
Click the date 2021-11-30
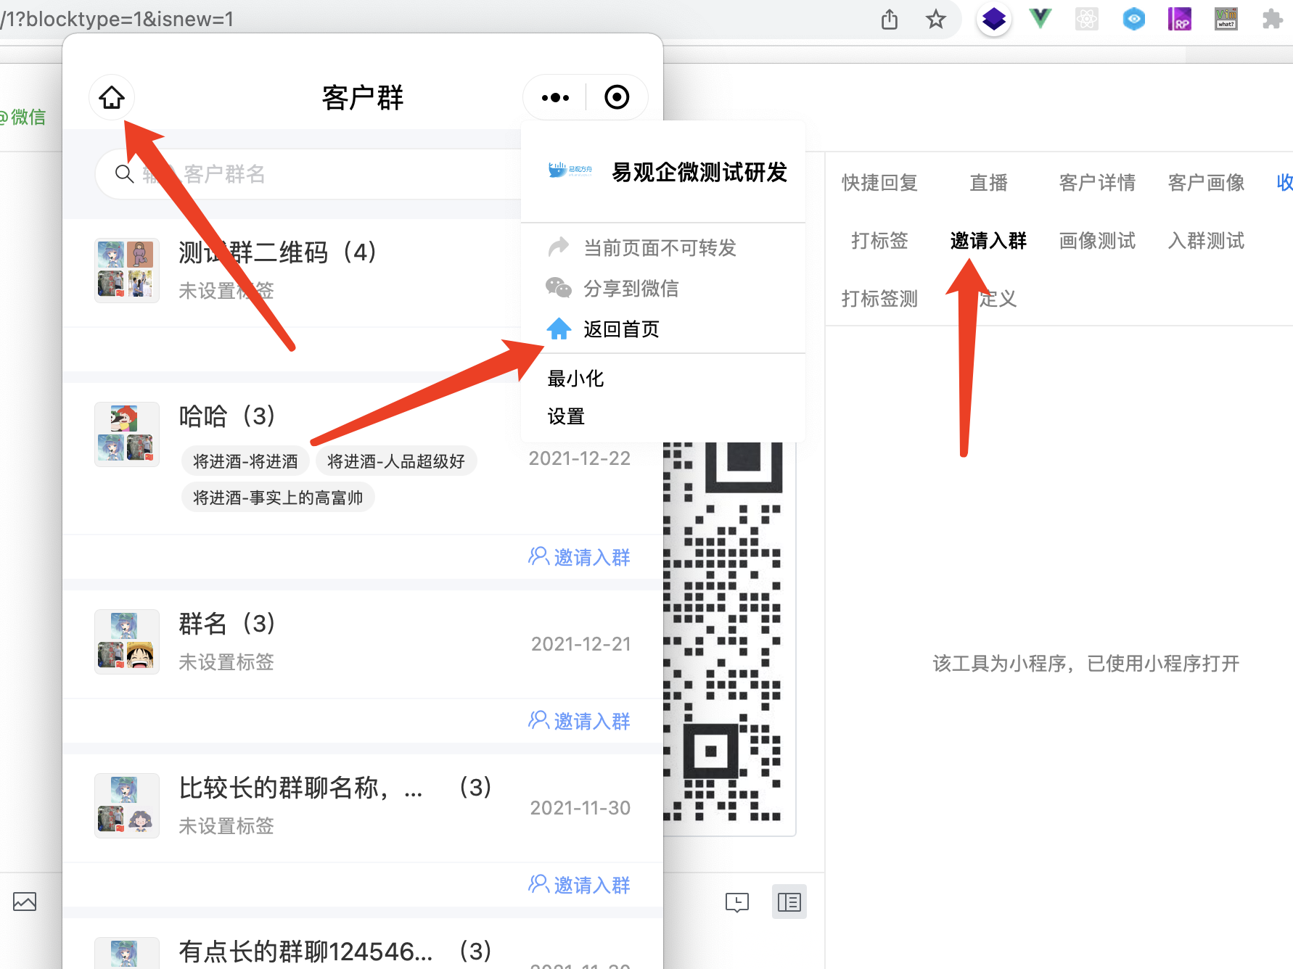pyautogui.click(x=580, y=808)
